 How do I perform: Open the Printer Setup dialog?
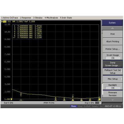[x=113, y=49]
